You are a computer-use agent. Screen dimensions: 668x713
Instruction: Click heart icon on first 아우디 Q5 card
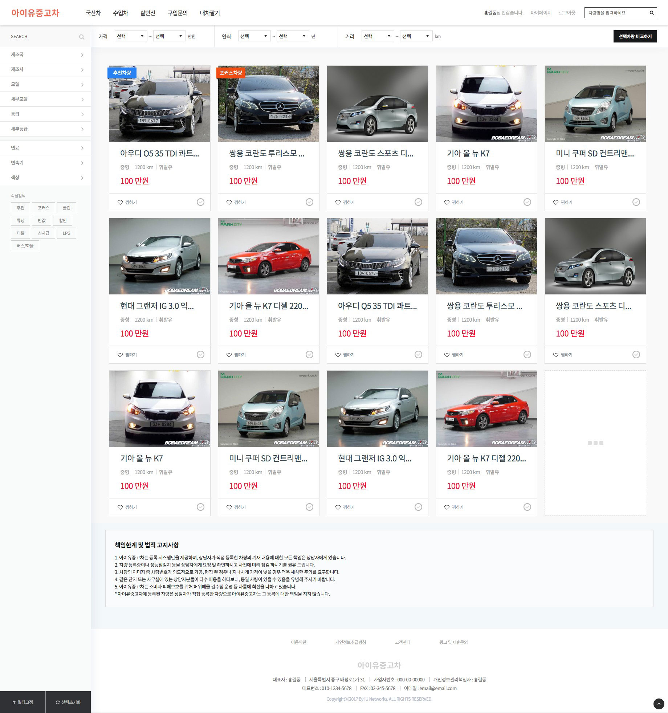120,202
